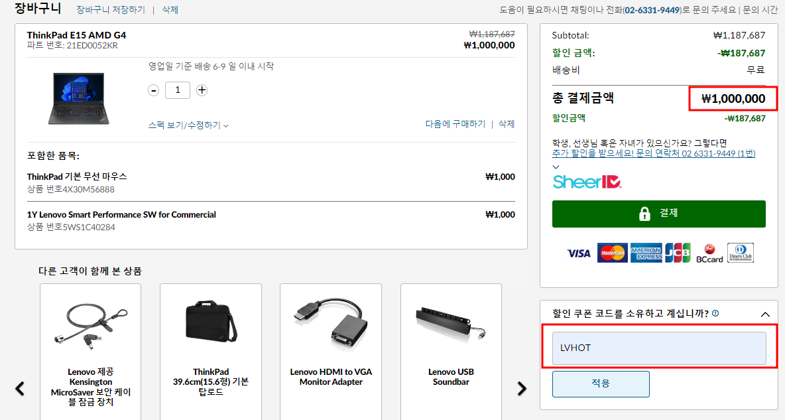Image resolution: width=785 pixels, height=420 pixels.
Task: Click the American Express icon
Action: tap(646, 253)
